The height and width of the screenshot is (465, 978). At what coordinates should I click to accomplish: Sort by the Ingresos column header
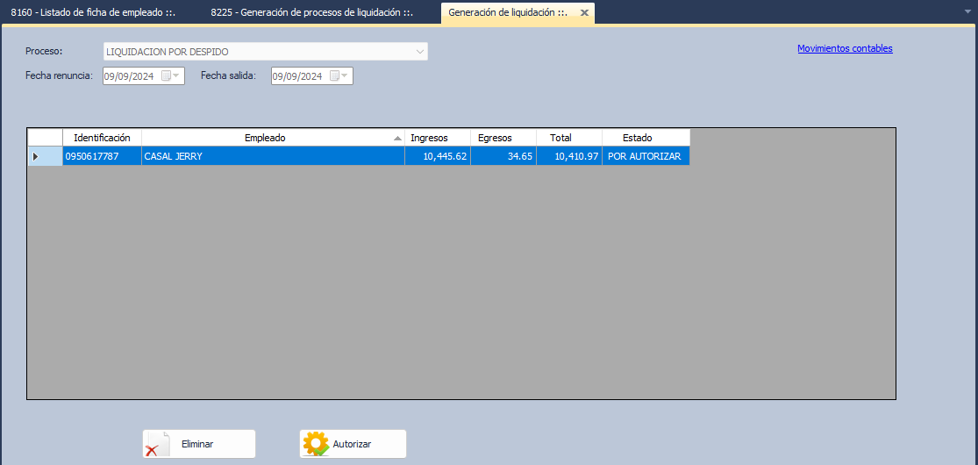pos(429,138)
